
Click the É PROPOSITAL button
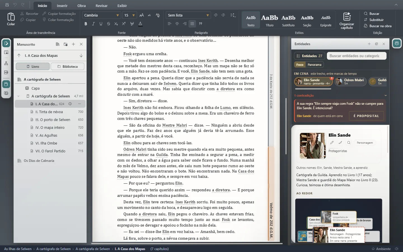[x=366, y=116]
